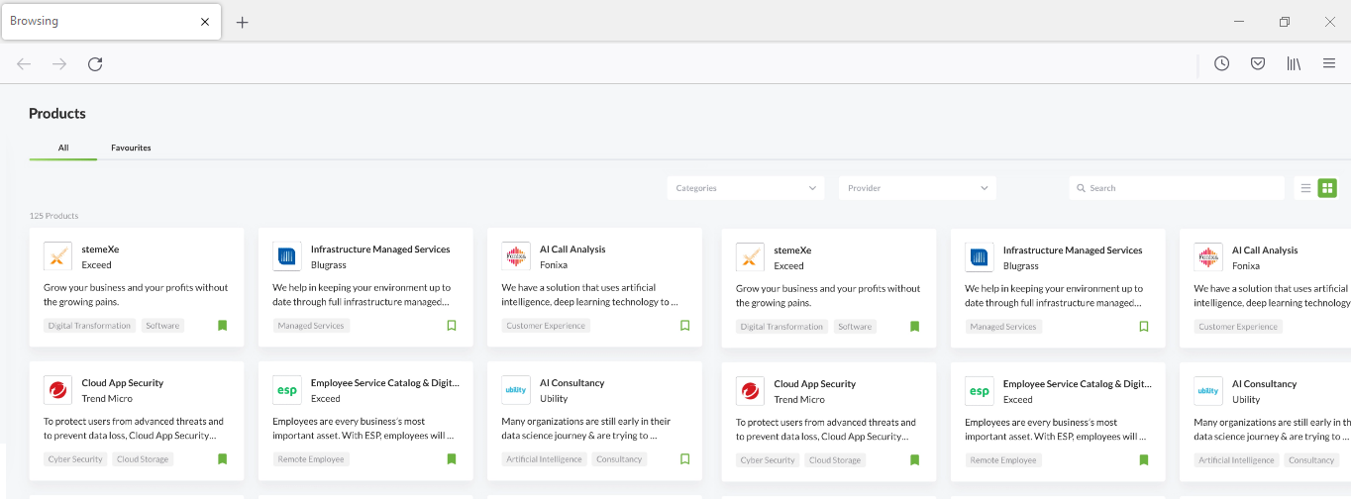Toggle favourite bookmark on first stemeXe card
This screenshot has height=499, width=1351.
(x=222, y=325)
